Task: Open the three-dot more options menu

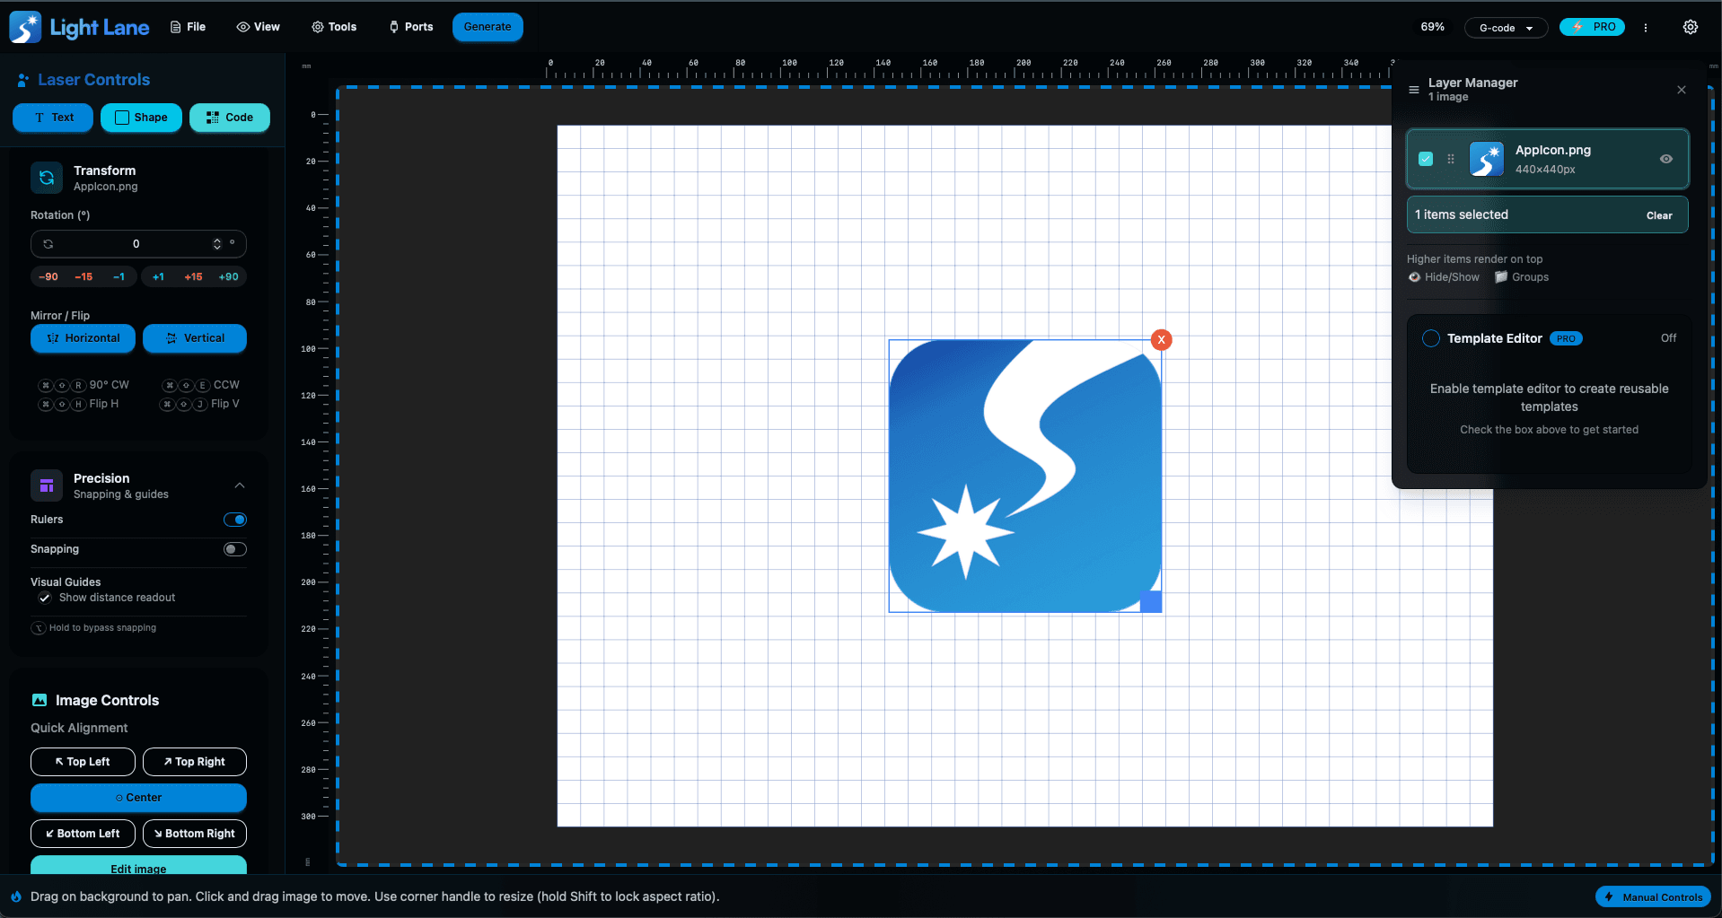Action: tap(1646, 28)
